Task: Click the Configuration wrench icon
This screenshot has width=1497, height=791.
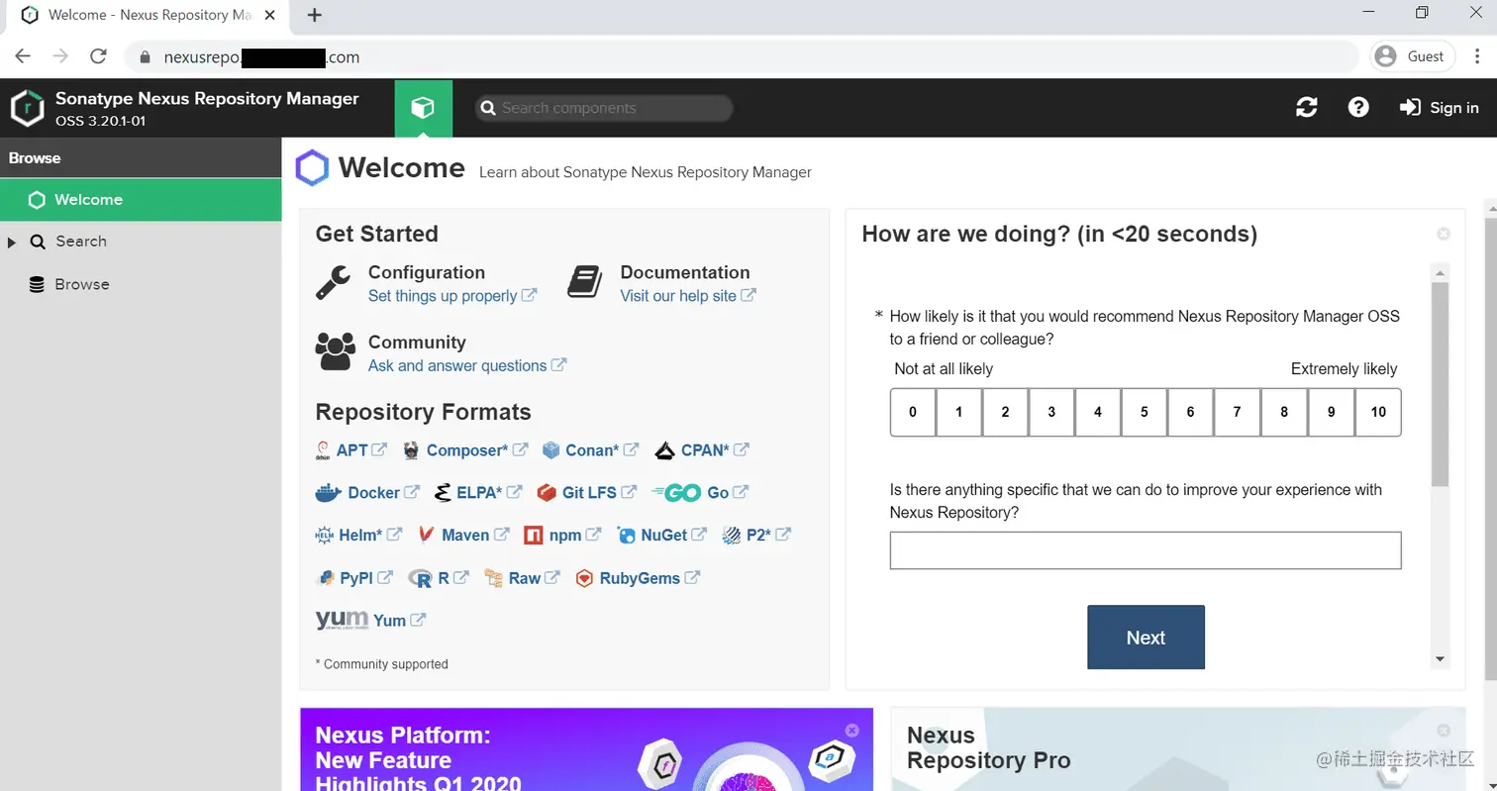Action: coord(333,283)
